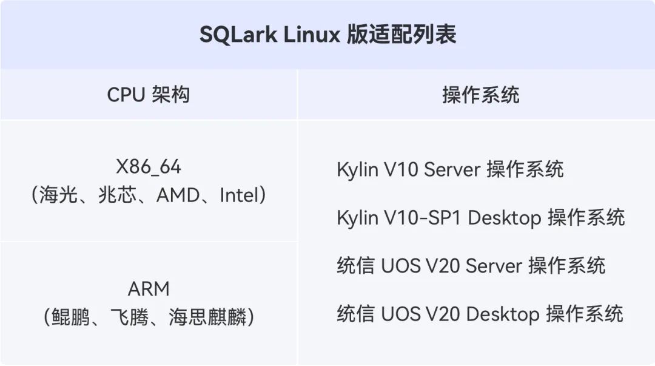Select the "操作系统" column header
This screenshot has height=366, width=655.
point(480,95)
